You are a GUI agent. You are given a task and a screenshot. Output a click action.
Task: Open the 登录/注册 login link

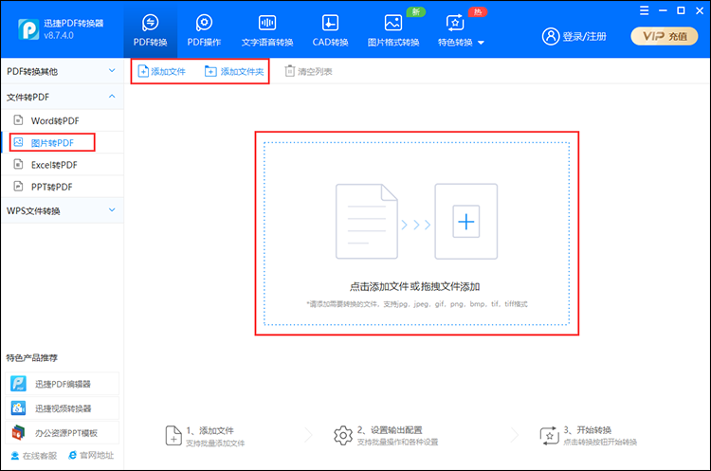coord(574,36)
